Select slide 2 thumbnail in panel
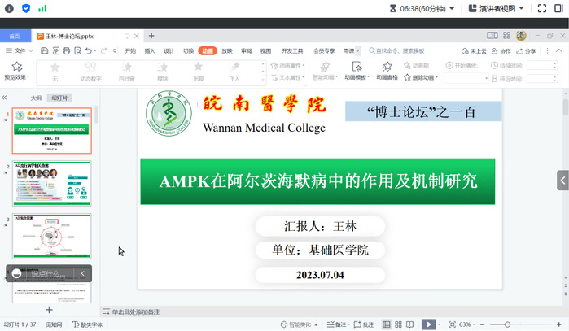This screenshot has height=331, width=569. click(x=52, y=184)
